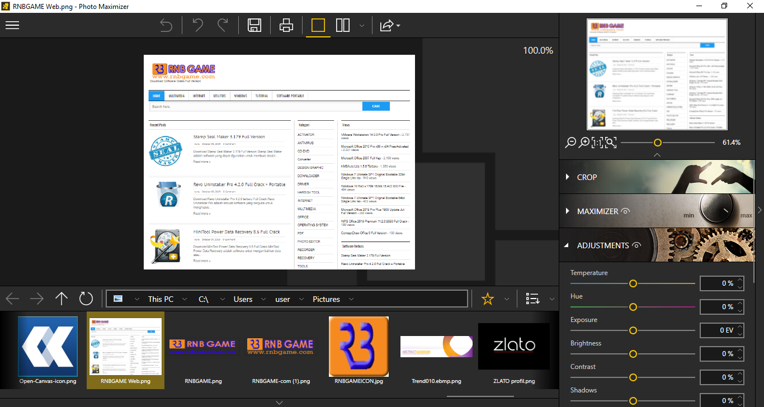Decrease the Contrast value with down stepper
764x407 pixels.
[x=740, y=381]
